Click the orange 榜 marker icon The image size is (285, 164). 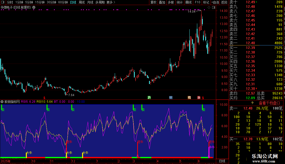click(189, 97)
